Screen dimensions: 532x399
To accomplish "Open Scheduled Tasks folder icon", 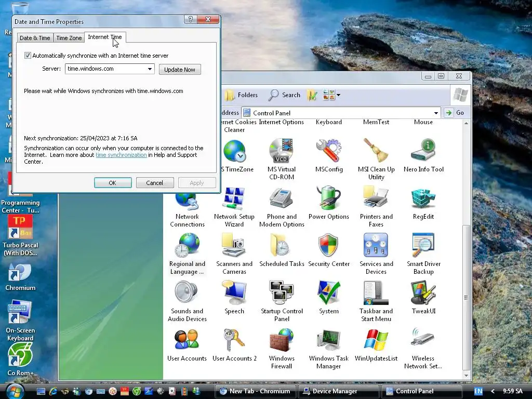I will [x=282, y=250].
